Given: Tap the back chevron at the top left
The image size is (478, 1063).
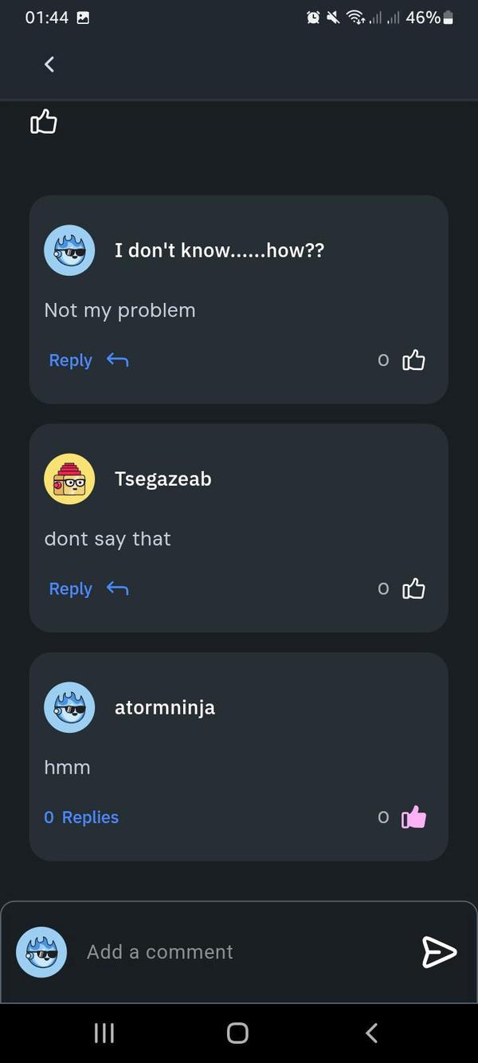Looking at the screenshot, I should 49,64.
